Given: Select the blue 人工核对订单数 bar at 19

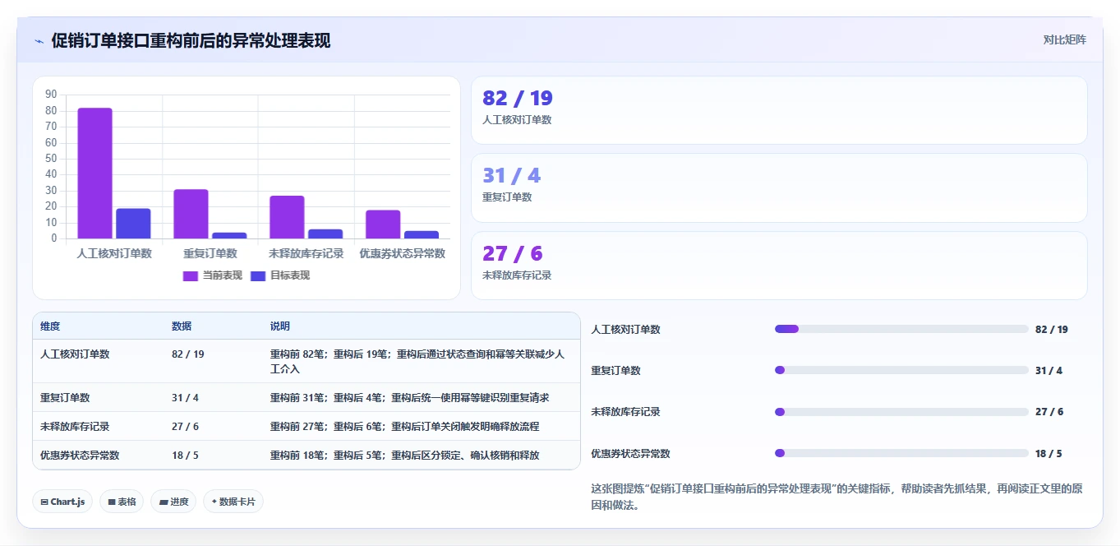Looking at the screenshot, I should 133,224.
